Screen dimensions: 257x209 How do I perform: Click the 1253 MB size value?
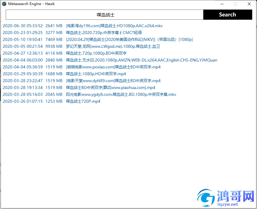click(54, 102)
